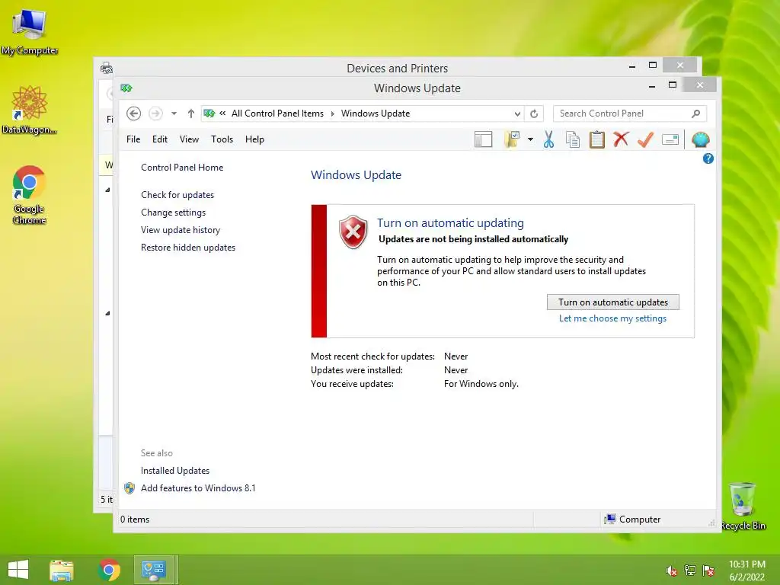Click the Copy toolbar icon

point(573,140)
